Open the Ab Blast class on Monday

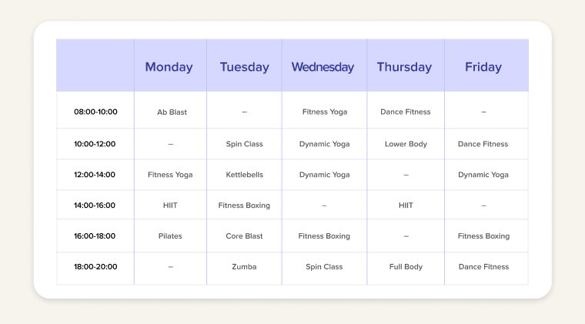tap(172, 112)
